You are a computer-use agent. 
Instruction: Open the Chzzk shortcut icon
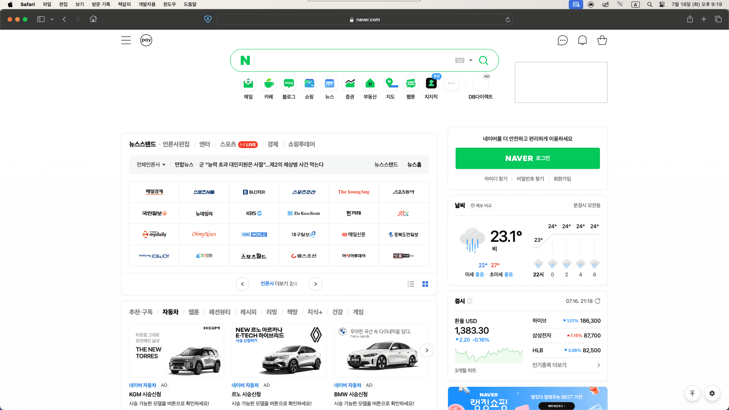coord(431,84)
